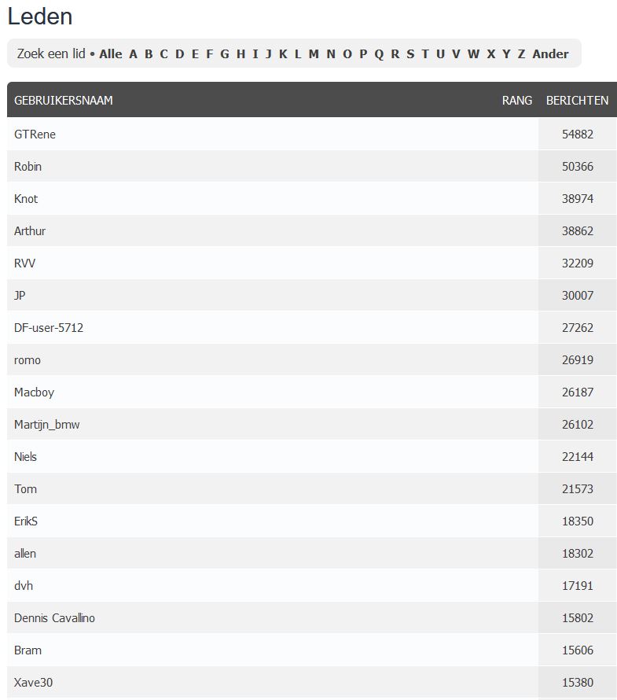Image resolution: width=617 pixels, height=700 pixels.
Task: Filter members by the 'Alle' link
Action: tap(111, 54)
